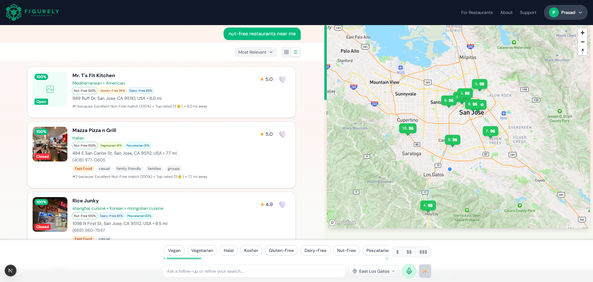
Task: Open the Rice Junky restaurant listing
Action: (x=85, y=200)
